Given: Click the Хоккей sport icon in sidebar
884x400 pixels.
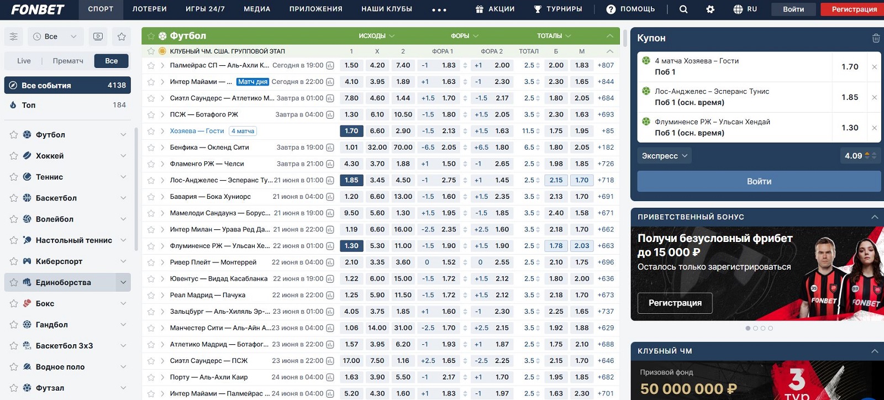Looking at the screenshot, I should point(27,156).
